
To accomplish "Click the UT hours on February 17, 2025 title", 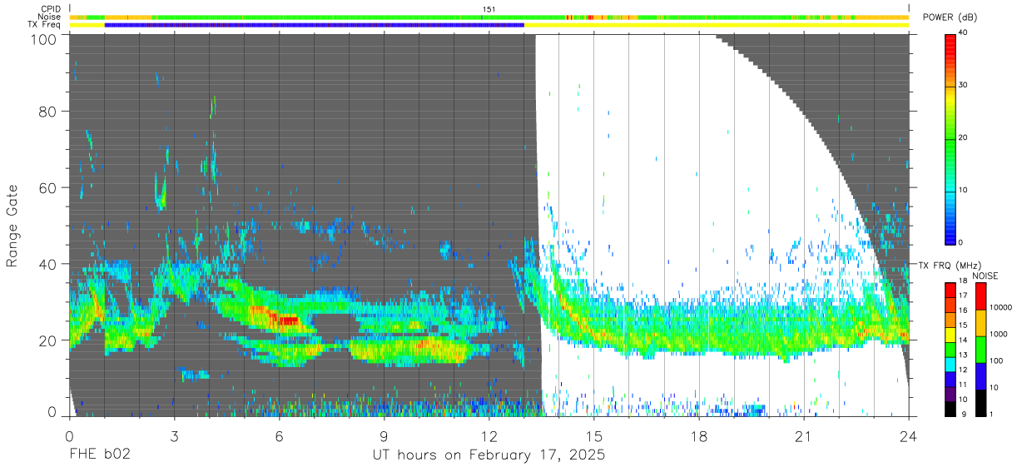I will point(489,455).
